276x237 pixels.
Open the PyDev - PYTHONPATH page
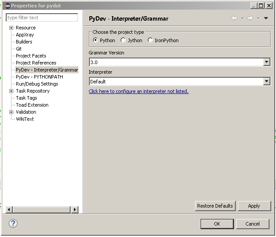(39, 77)
